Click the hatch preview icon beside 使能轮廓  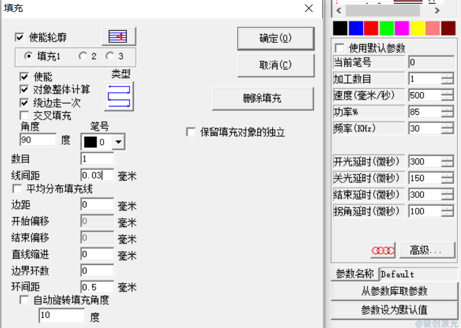(119, 37)
